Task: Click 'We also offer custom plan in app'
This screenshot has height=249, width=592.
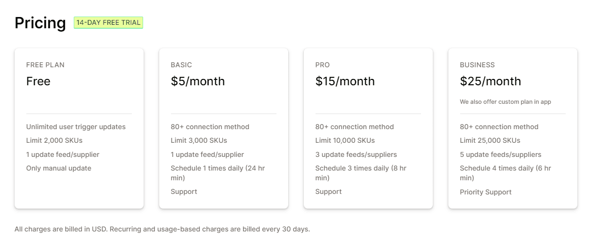Action: coord(506,102)
